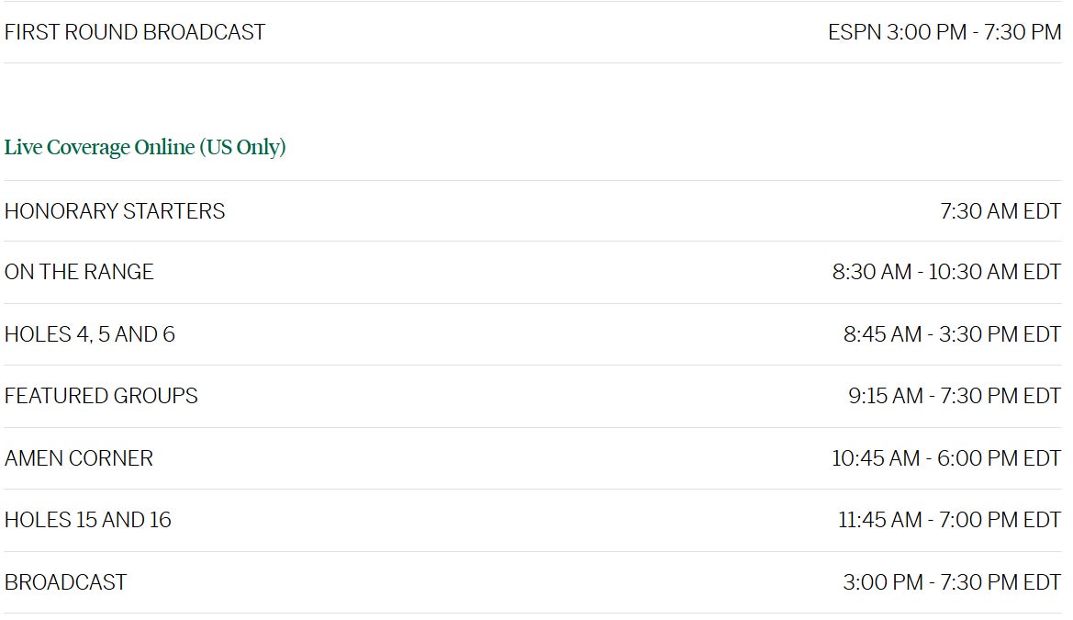1073x620 pixels.
Task: Click the 3:00 PM - 7:30 PM EDT time
Action: click(952, 582)
